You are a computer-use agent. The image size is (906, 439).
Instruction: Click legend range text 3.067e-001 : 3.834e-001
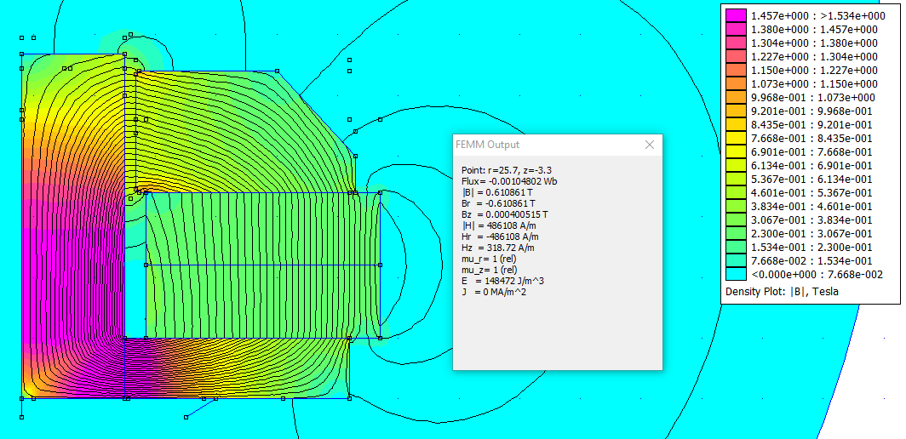click(x=811, y=220)
